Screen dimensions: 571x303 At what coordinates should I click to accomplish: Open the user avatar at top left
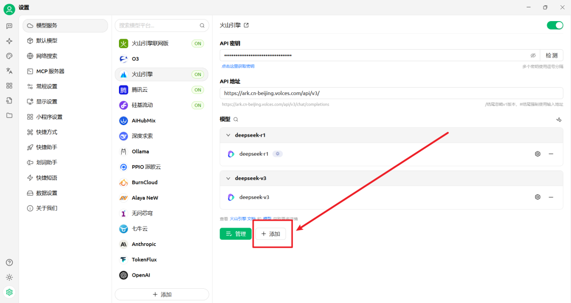(x=9, y=9)
